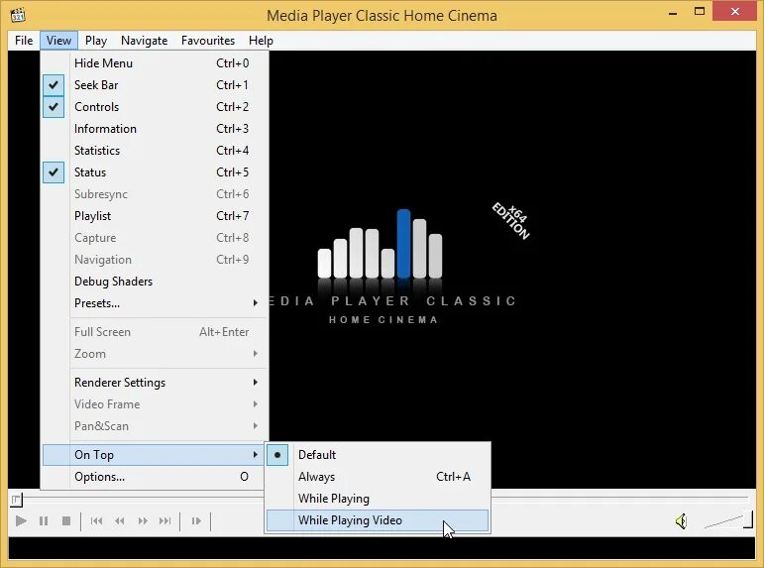Click the rewind (decrease speed) button
The height and width of the screenshot is (568, 764).
(x=119, y=520)
